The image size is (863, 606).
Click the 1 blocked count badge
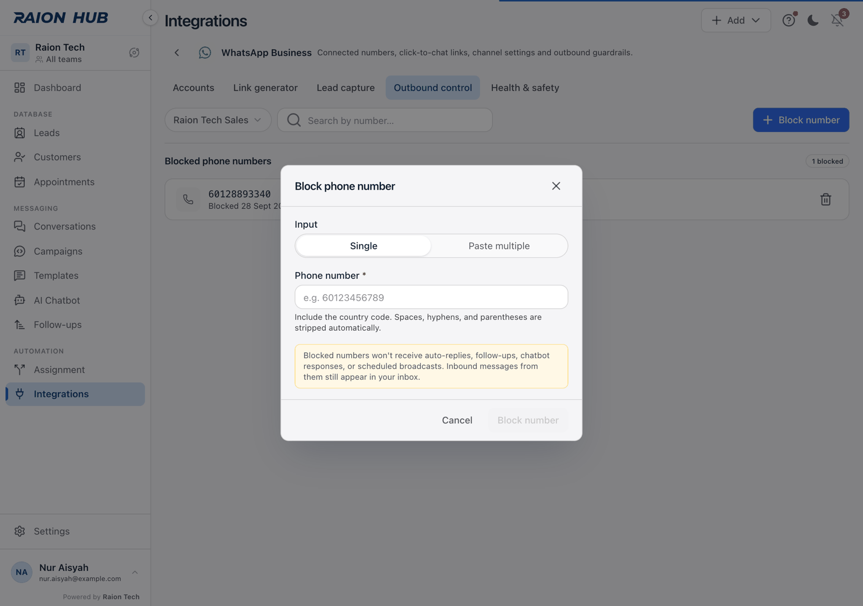click(827, 161)
